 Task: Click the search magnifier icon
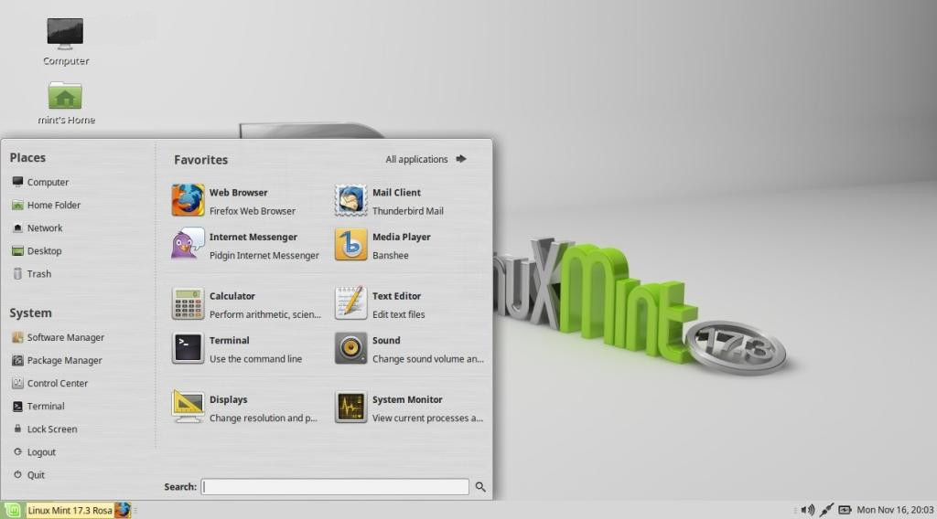click(x=479, y=487)
